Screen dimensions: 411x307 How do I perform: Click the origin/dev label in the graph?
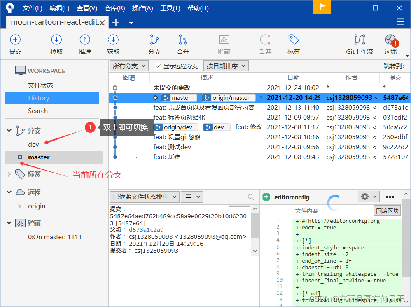[x=176, y=127]
